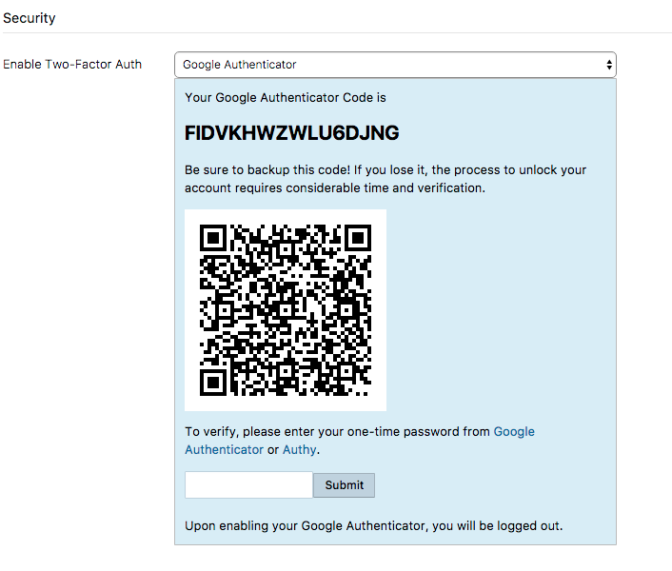Click the Security section heading
Image resolution: width=672 pixels, height=571 pixels.
[30, 18]
